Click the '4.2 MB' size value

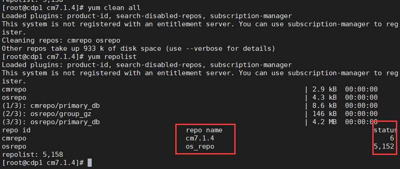tap(325, 122)
